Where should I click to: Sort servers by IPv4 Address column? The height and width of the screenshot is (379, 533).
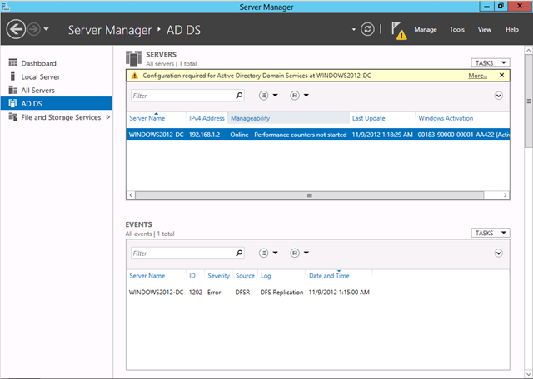(x=207, y=118)
